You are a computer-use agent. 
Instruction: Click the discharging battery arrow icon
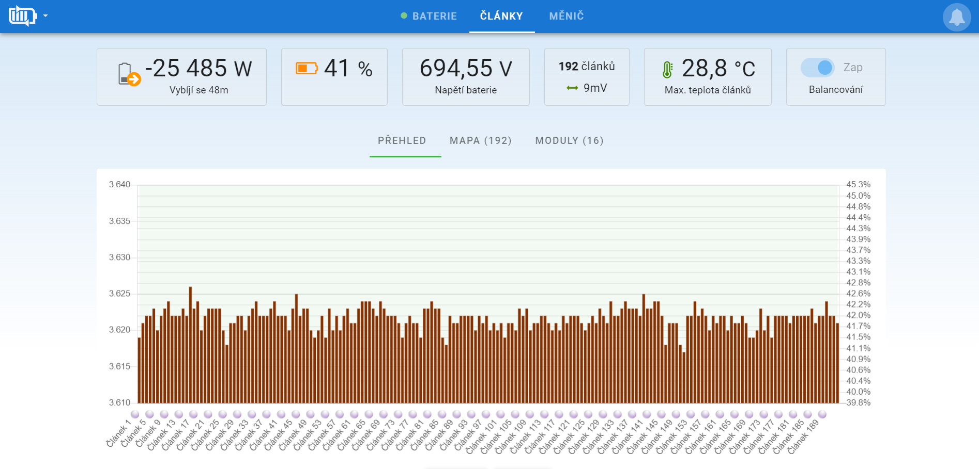[x=129, y=74]
